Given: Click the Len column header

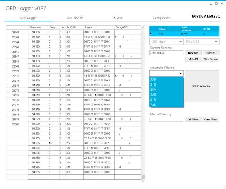Looking at the screenshot, I should pyautogui.click(x=62, y=27).
